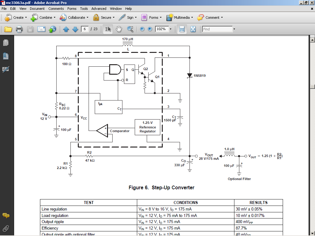
Task: Click the Multimedia filmstrip icon
Action: pos(169,18)
